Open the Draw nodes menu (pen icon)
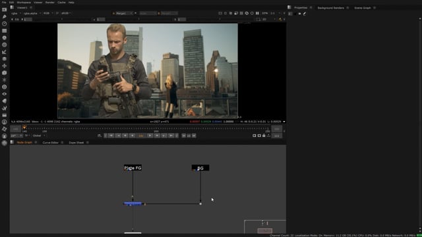The image size is (422, 237). pyautogui.click(x=5, y=16)
